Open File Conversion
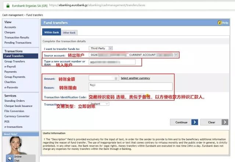Image resolution: width=235 pixels, height=162 pixels. pyautogui.click(x=14, y=111)
